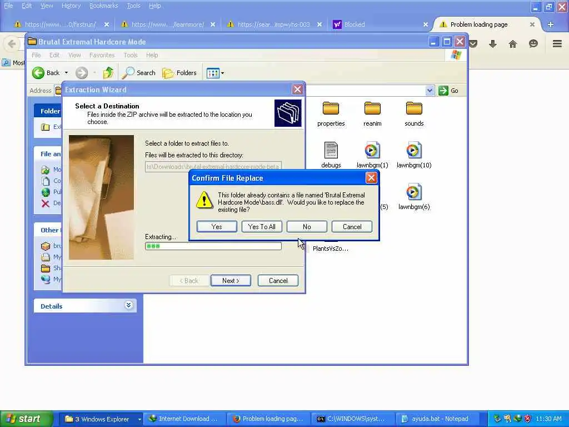Toggle the Folders pane
Screen dimensions: 569x427
point(179,73)
